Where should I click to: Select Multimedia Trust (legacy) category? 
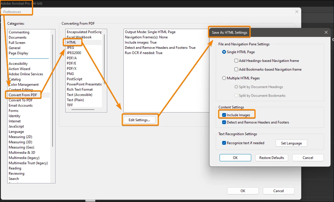pos(28,163)
